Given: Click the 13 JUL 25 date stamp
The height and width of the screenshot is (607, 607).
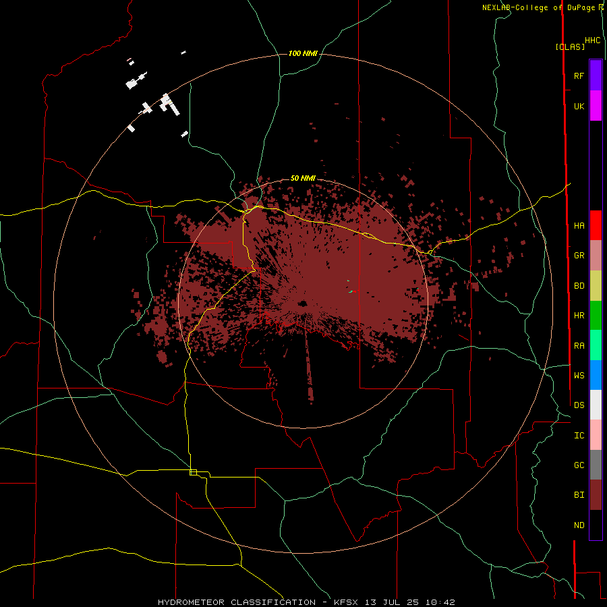Looking at the screenshot, I should click(x=392, y=602).
